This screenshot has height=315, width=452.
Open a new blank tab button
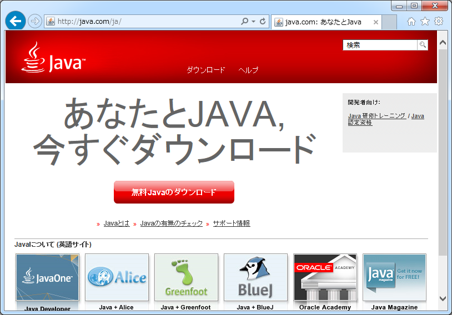click(389, 22)
